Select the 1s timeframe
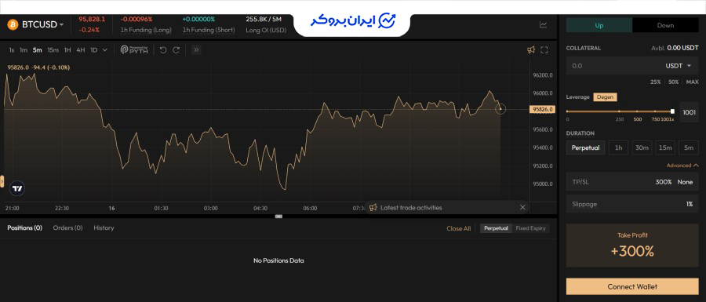The width and height of the screenshot is (706, 302). click(x=11, y=50)
